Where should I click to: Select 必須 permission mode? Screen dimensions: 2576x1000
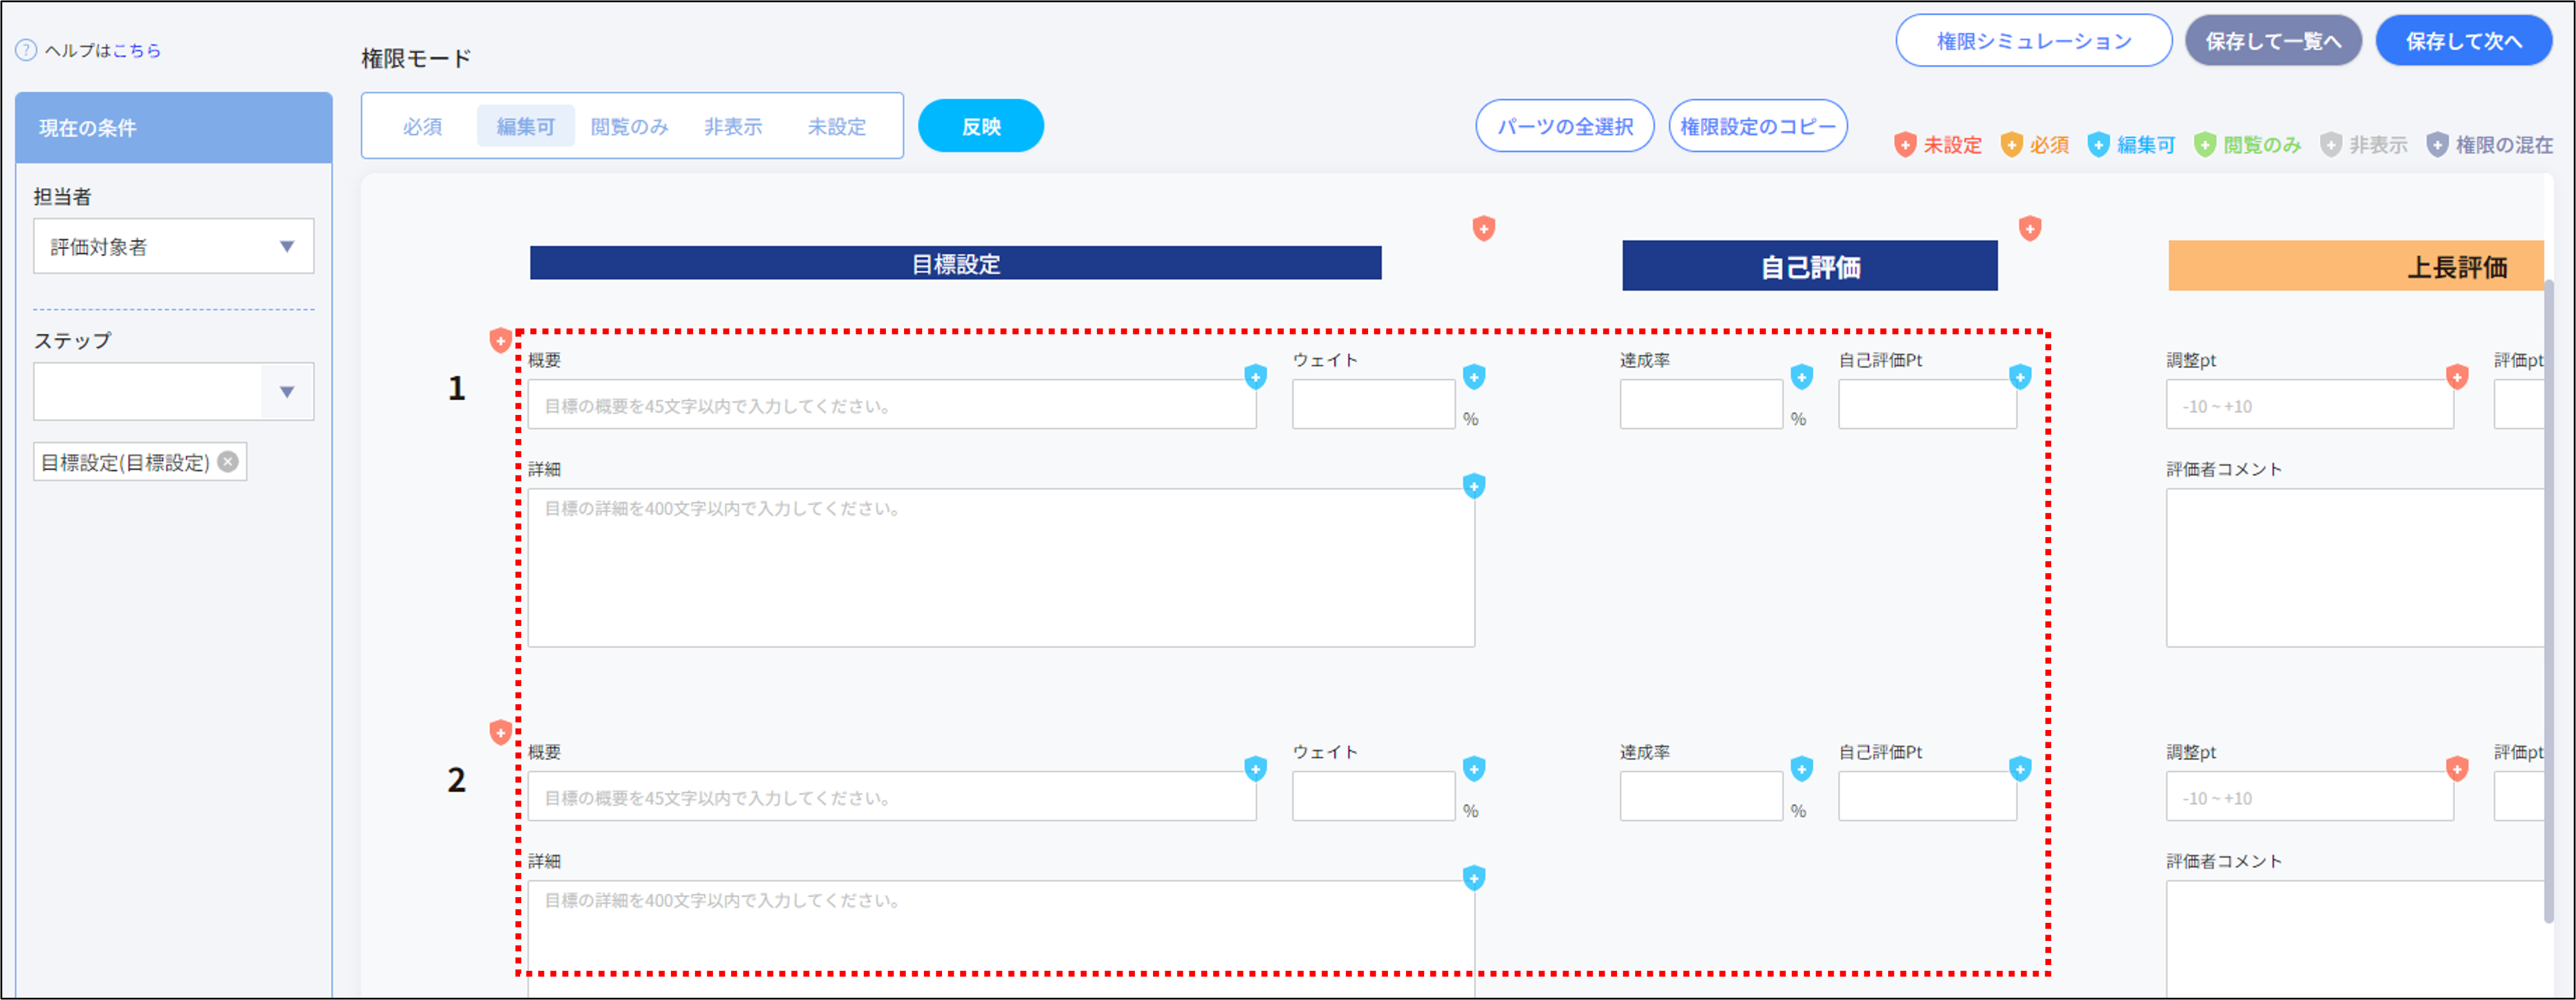pyautogui.click(x=422, y=127)
